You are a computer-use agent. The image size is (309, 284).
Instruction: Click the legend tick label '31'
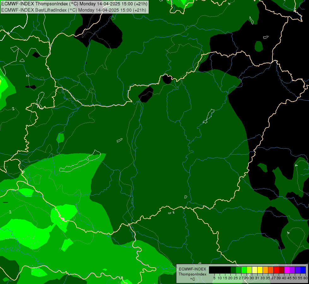coord(257,278)
